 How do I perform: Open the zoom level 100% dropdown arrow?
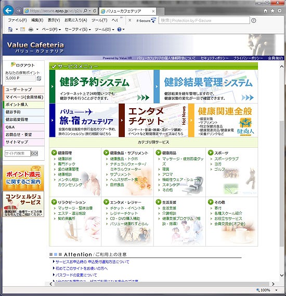click(276, 290)
